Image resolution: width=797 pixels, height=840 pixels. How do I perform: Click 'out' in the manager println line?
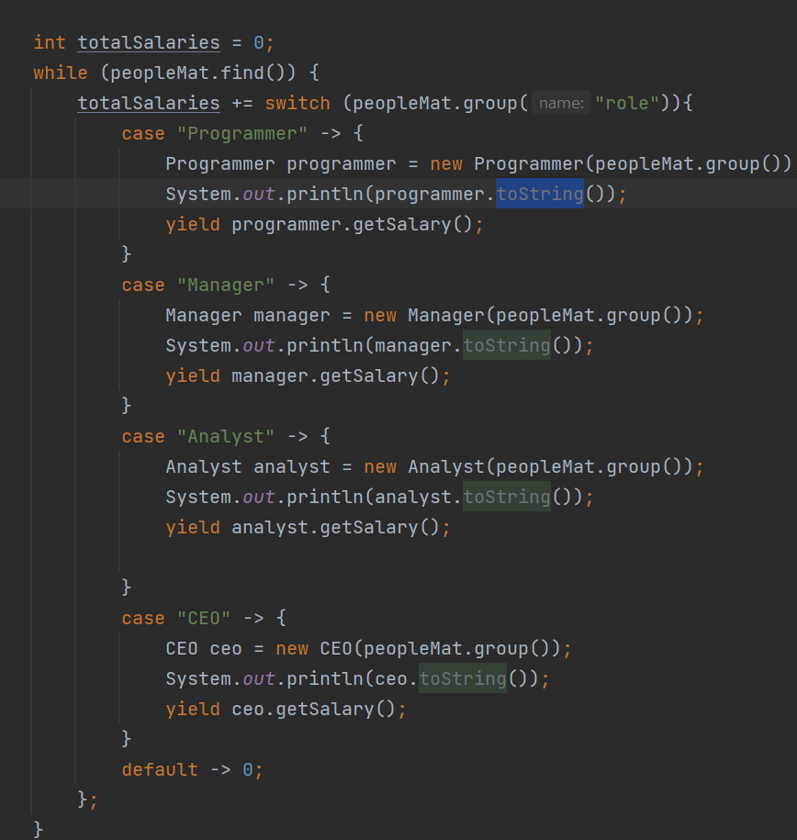pyautogui.click(x=259, y=345)
